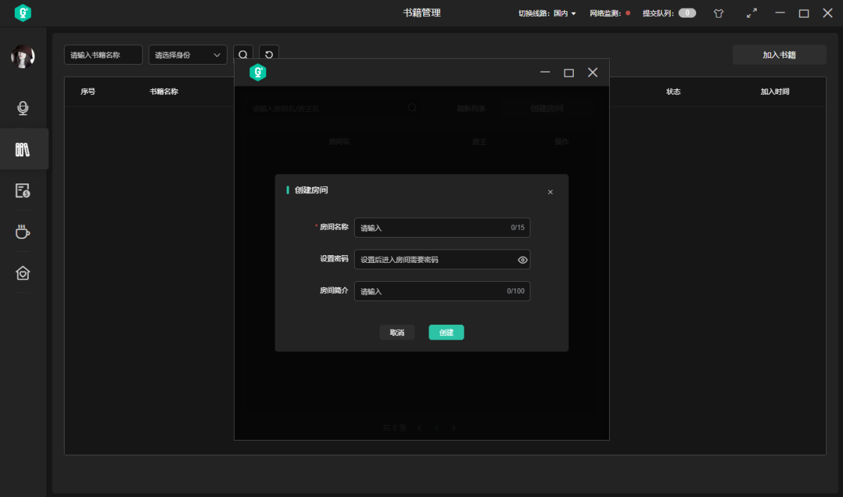Viewport: 843px width, 497px height.
Task: Click the 房间名称 input field
Action: pos(432,228)
